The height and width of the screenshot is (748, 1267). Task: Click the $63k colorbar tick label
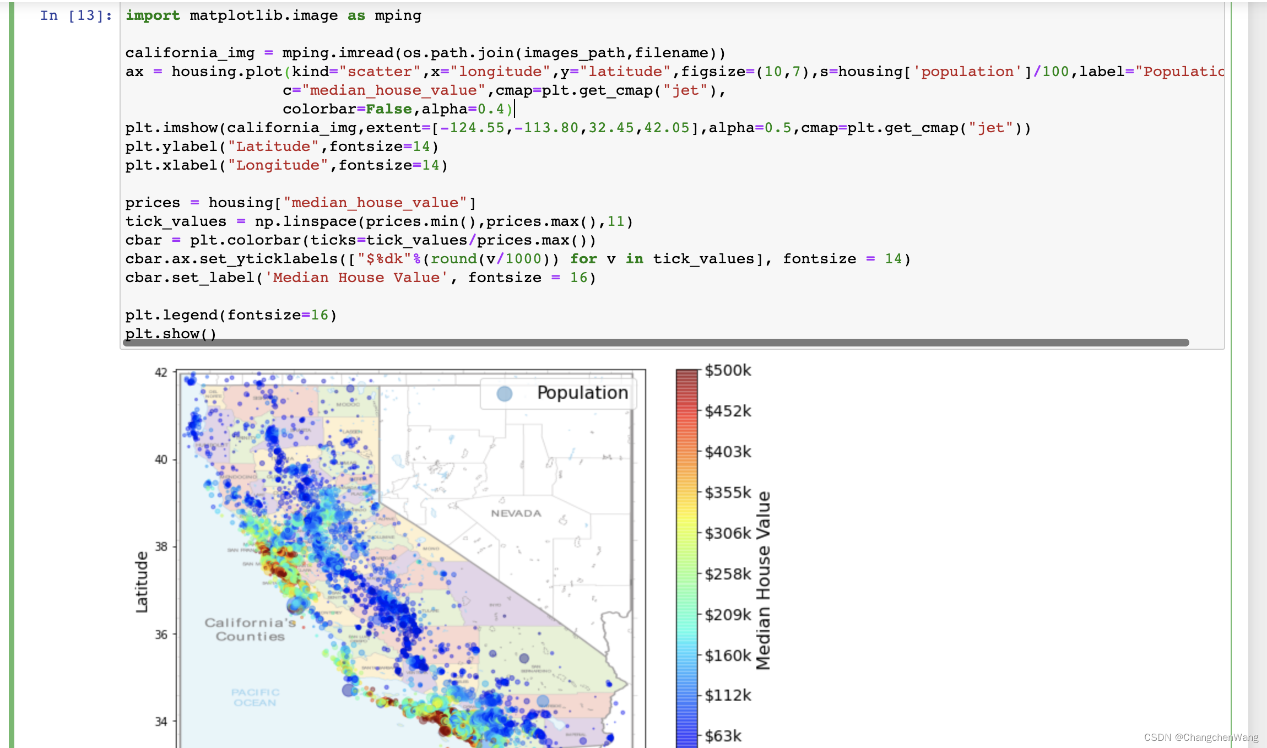pyautogui.click(x=723, y=736)
